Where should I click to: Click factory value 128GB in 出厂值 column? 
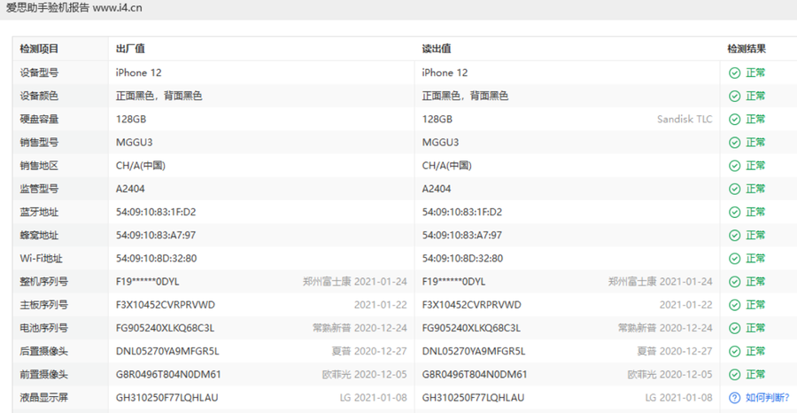point(131,120)
